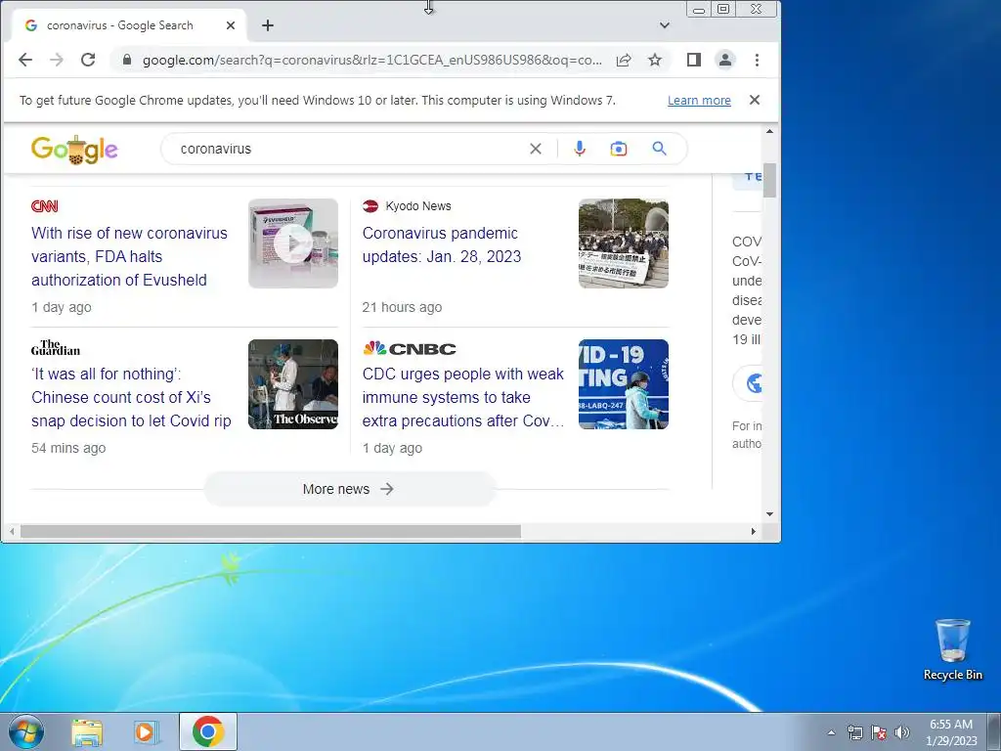1001x751 pixels.
Task: Bookmark this tab with the star icon
Action: [x=655, y=60]
